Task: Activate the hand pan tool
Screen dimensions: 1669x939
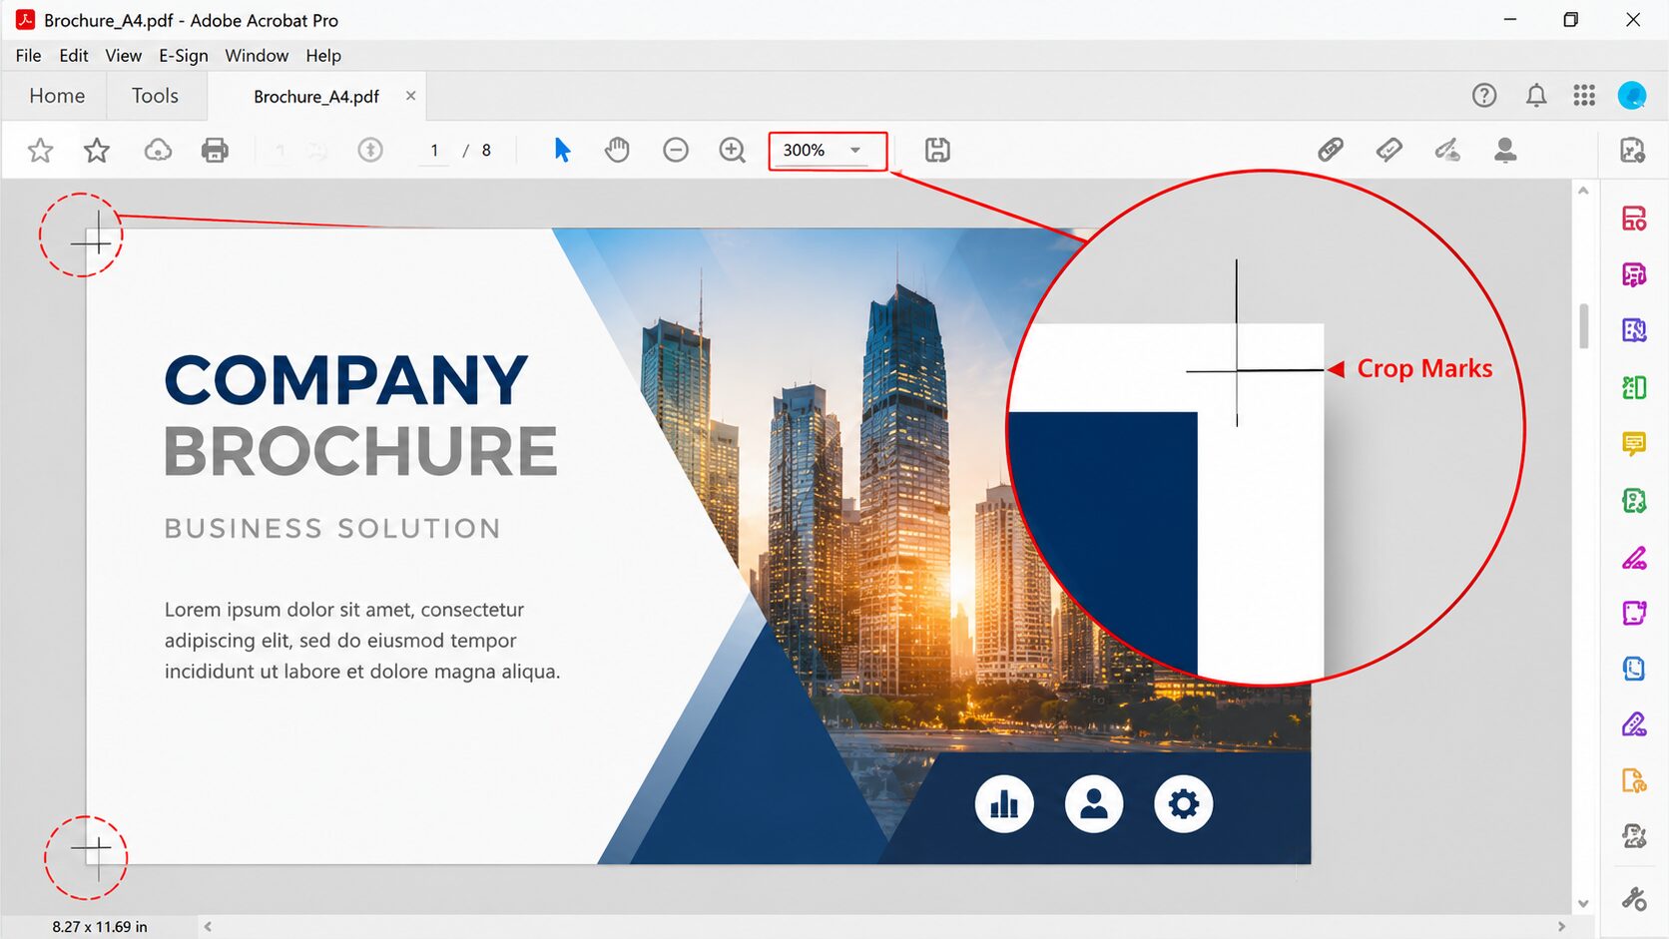Action: (618, 151)
